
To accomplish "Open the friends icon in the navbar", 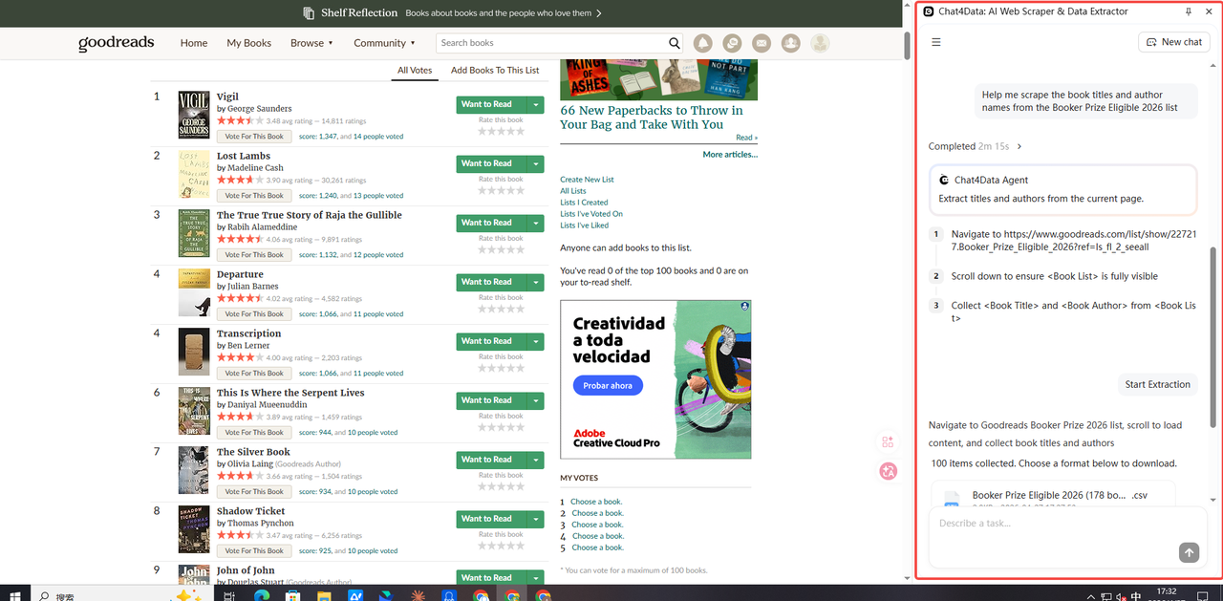I will (x=790, y=43).
